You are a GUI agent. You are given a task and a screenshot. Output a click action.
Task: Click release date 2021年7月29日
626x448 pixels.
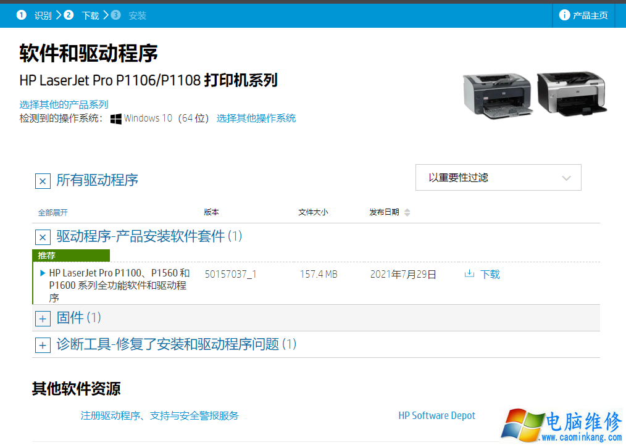pyautogui.click(x=403, y=274)
